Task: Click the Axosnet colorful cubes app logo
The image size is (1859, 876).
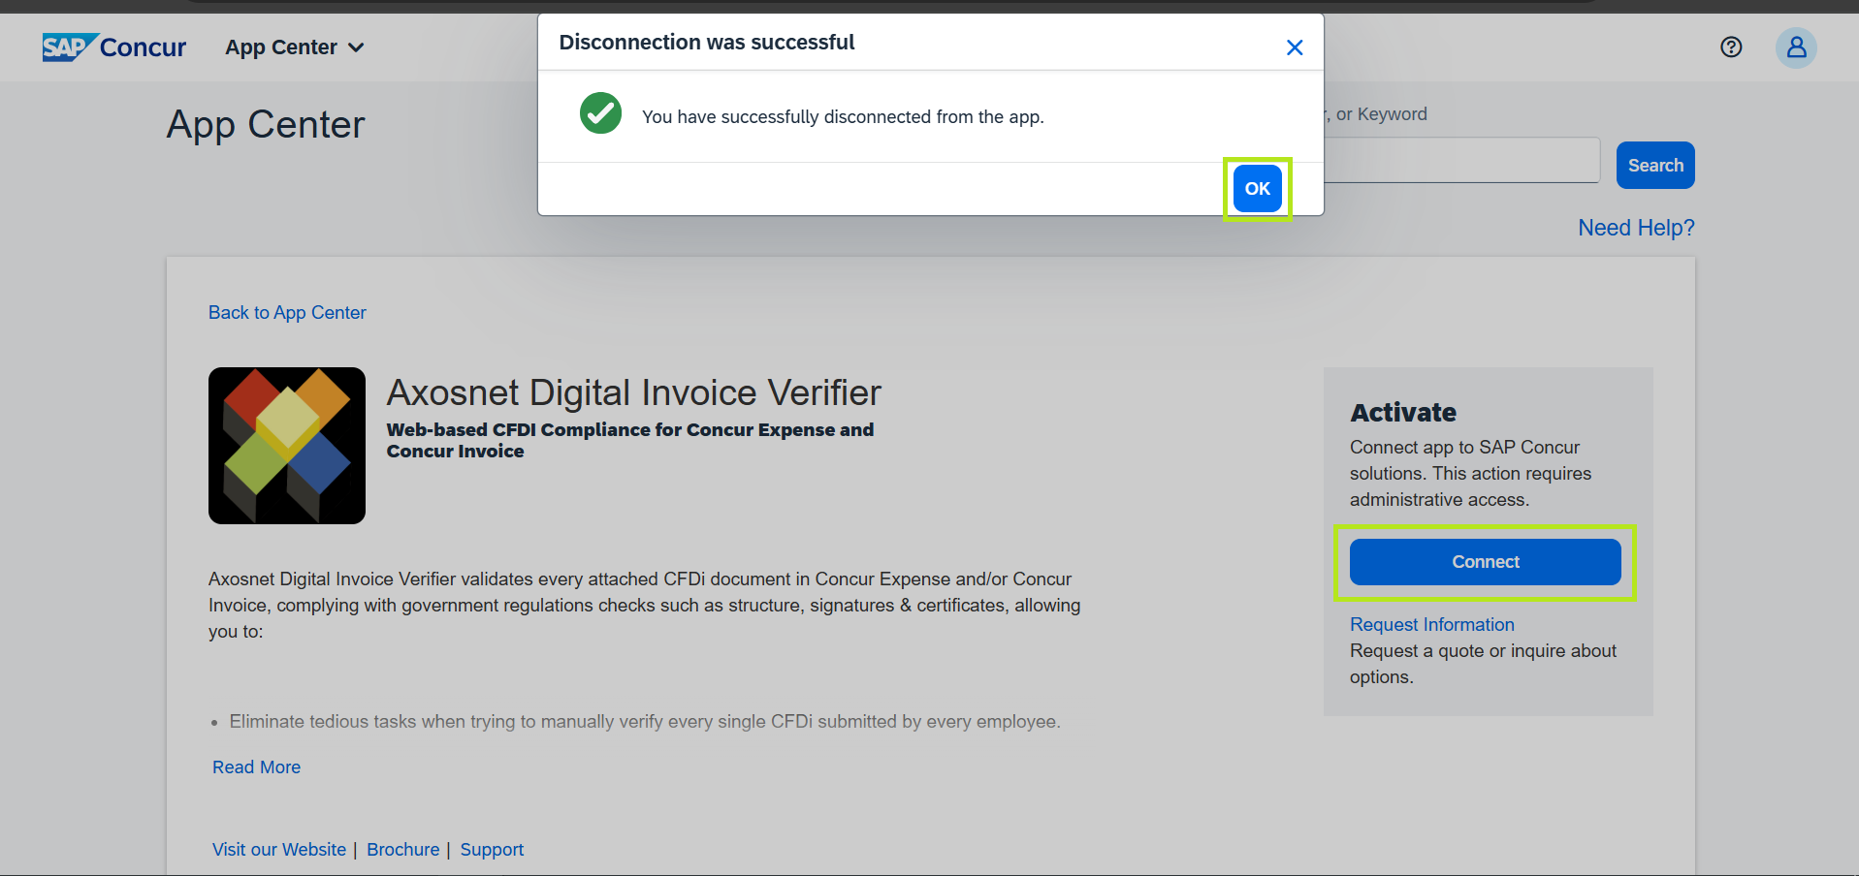Action: tap(287, 446)
